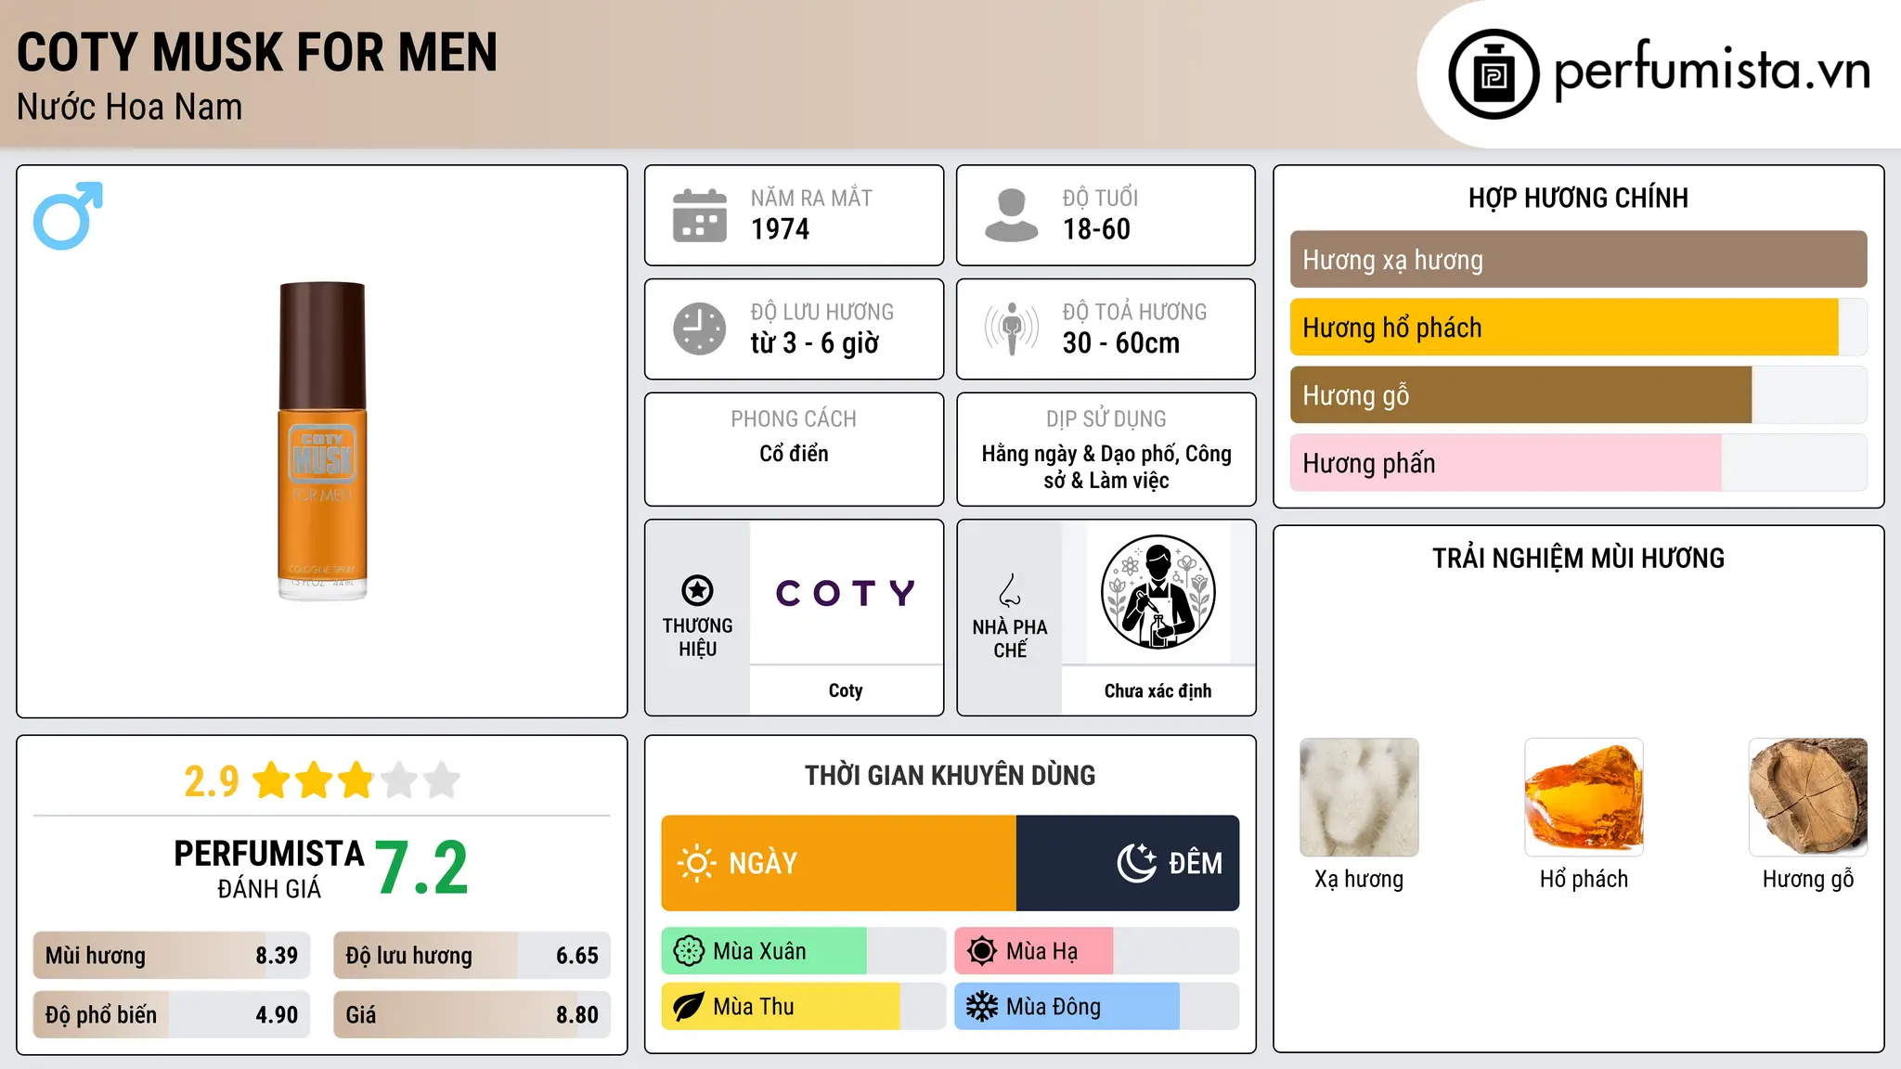This screenshot has width=1901, height=1069.
Task: Click the first gold rating star
Action: coord(272,780)
